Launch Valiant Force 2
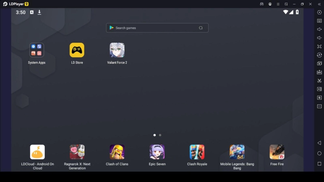This screenshot has height=182, width=324. click(117, 50)
